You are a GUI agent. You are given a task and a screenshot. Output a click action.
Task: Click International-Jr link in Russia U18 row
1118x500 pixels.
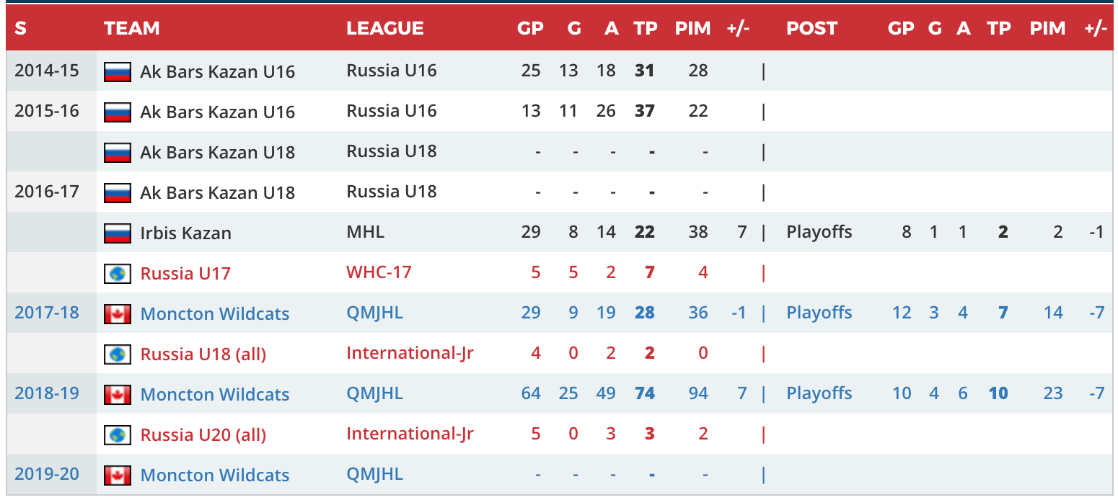[x=410, y=353]
